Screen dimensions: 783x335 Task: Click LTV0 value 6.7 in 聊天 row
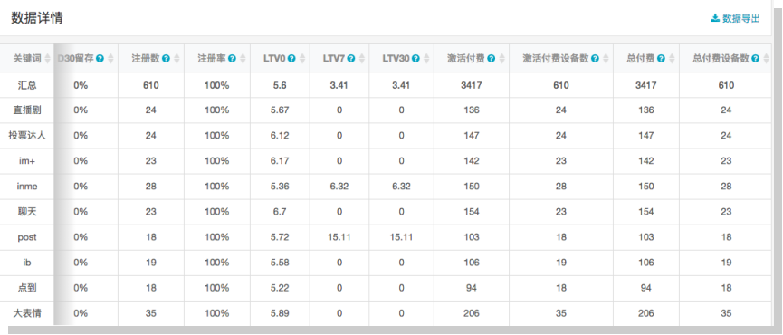coord(280,212)
